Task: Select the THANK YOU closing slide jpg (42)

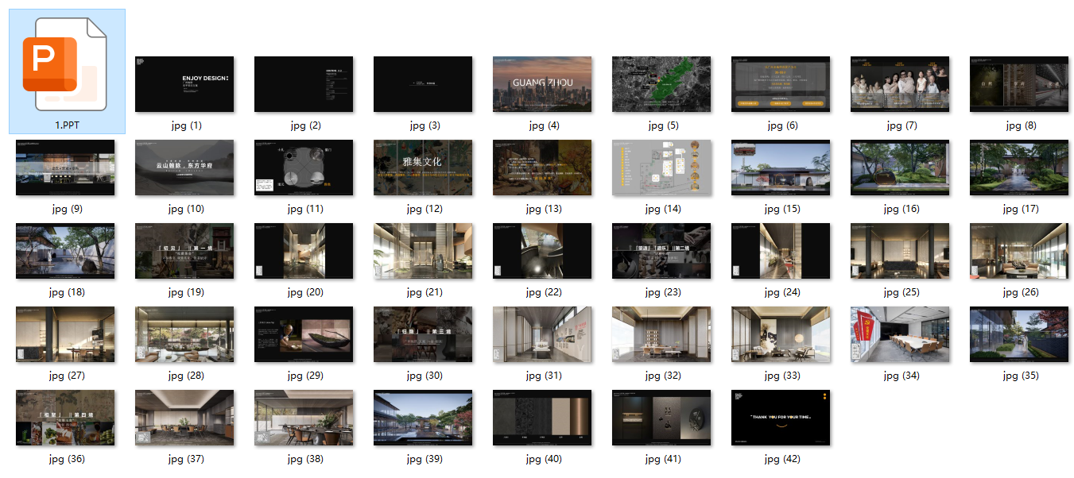Action: click(781, 418)
